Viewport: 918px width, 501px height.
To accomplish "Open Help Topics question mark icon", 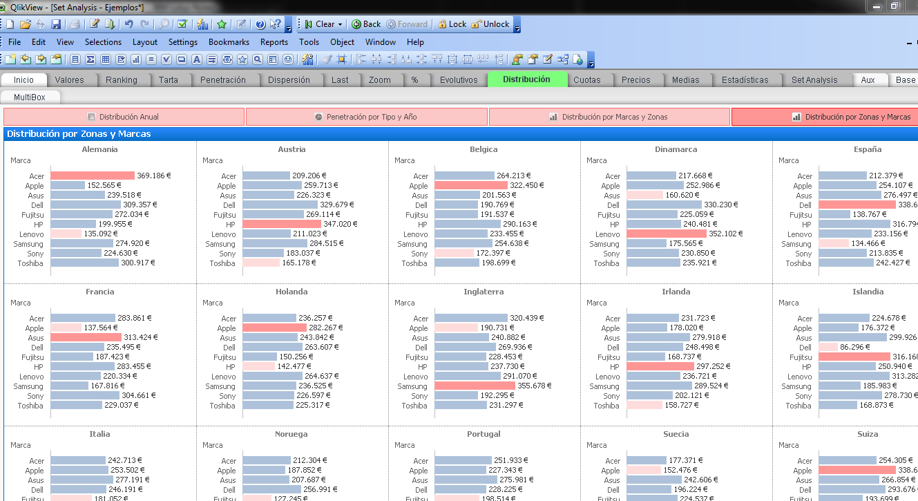I will click(260, 24).
